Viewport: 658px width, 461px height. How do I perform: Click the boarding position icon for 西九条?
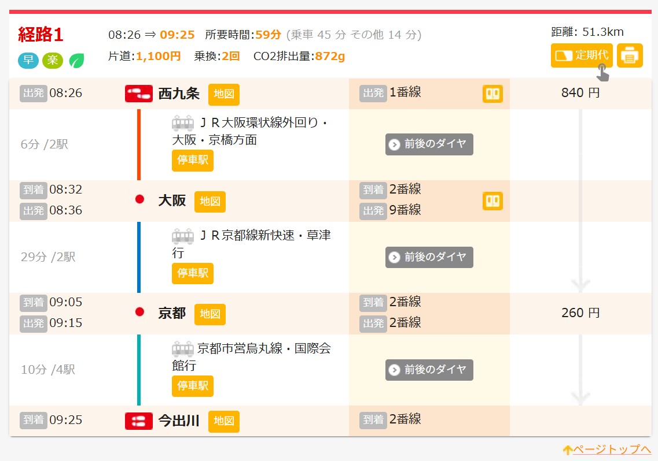tap(492, 94)
